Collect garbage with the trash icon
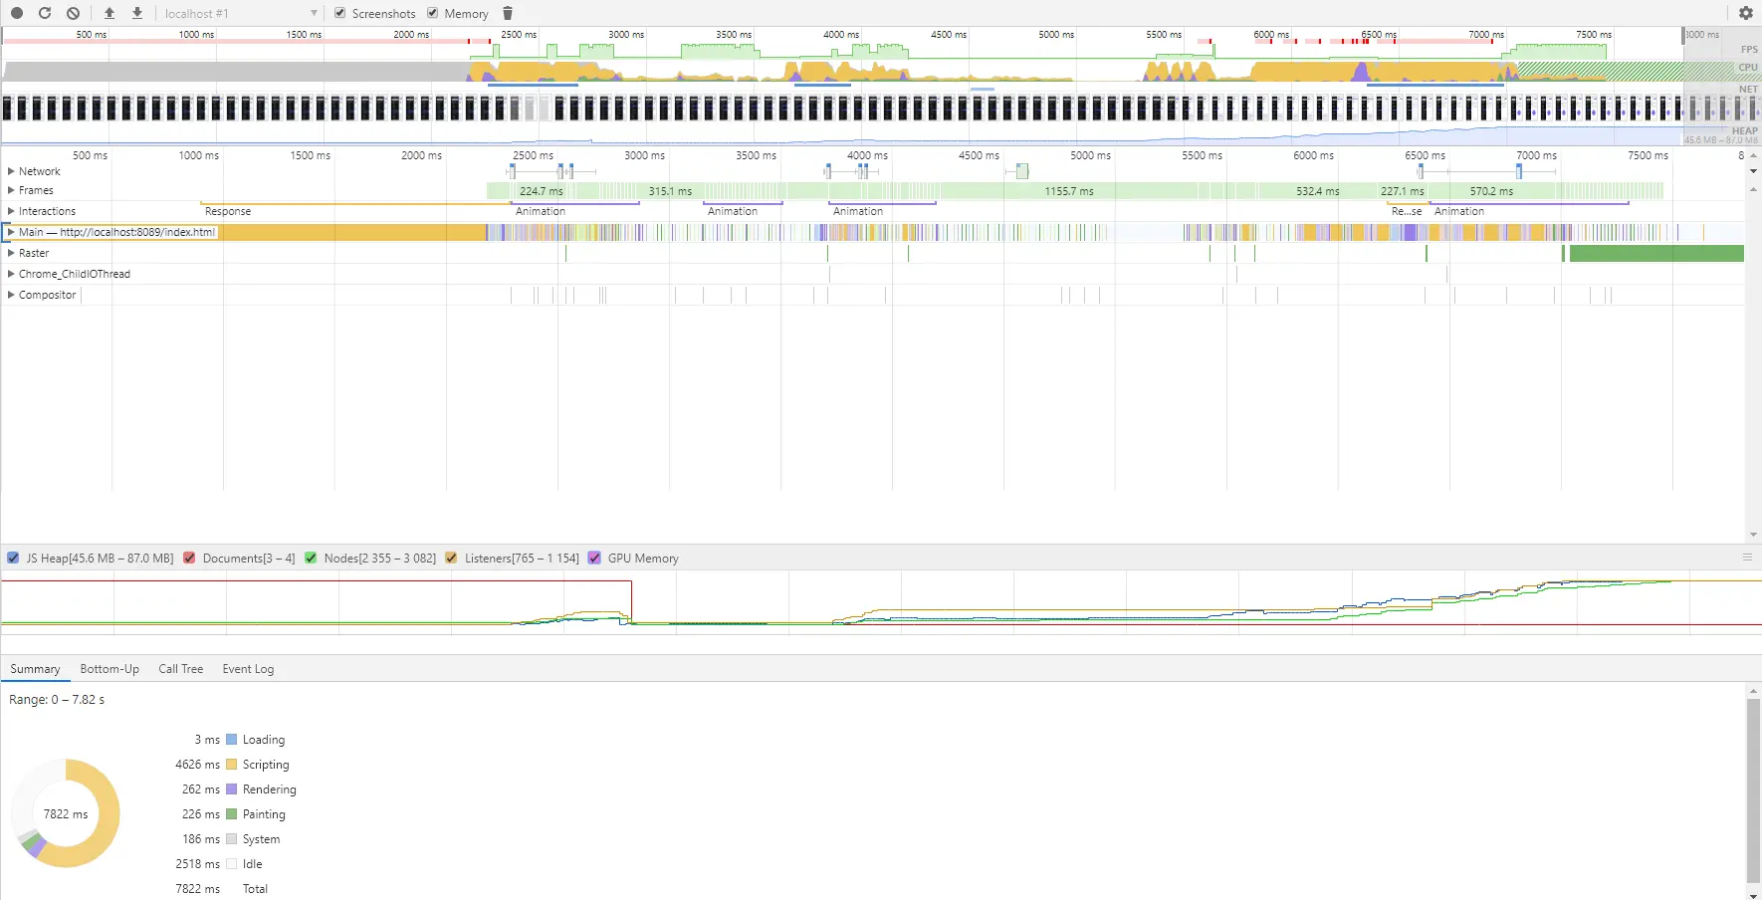 click(508, 13)
